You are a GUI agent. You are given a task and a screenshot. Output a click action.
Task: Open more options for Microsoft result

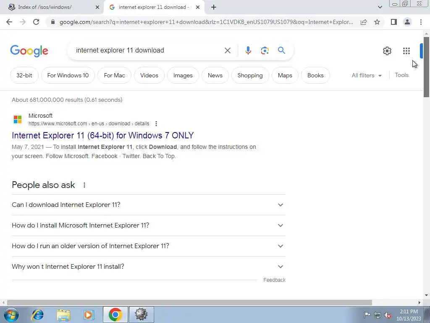(156, 124)
